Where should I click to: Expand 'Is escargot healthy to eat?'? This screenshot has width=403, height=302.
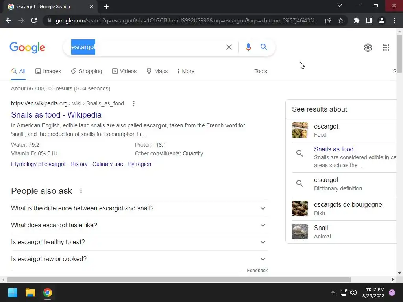point(139,242)
